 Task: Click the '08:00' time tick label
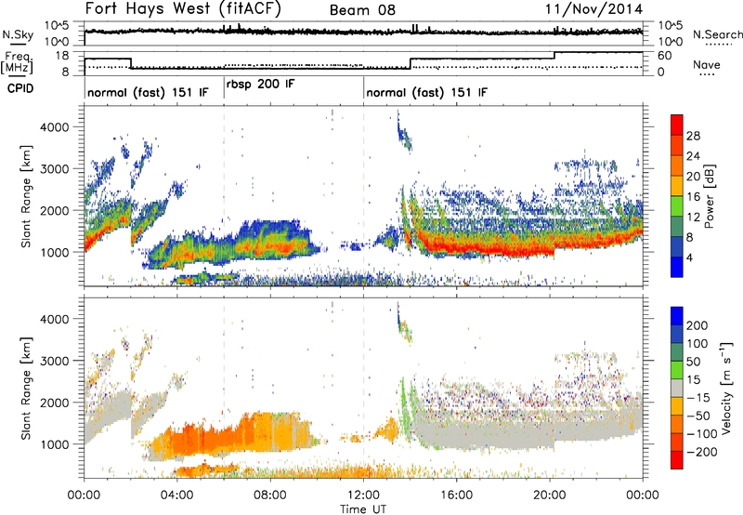270,495
